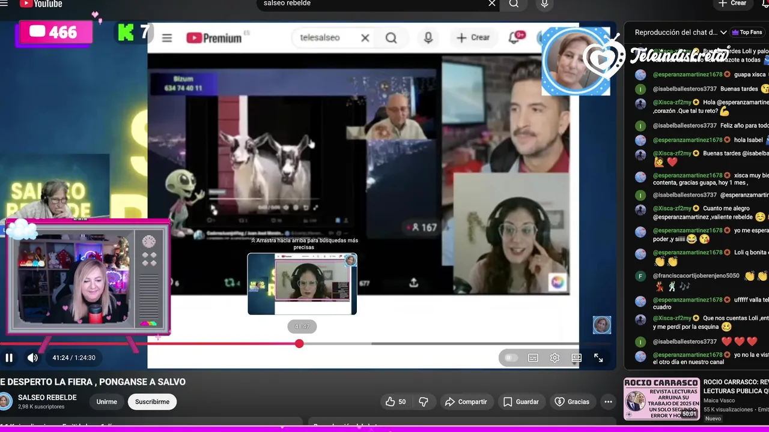Screen dimensions: 769x432
Task: Enter fullscreen mode
Action: pos(598,358)
